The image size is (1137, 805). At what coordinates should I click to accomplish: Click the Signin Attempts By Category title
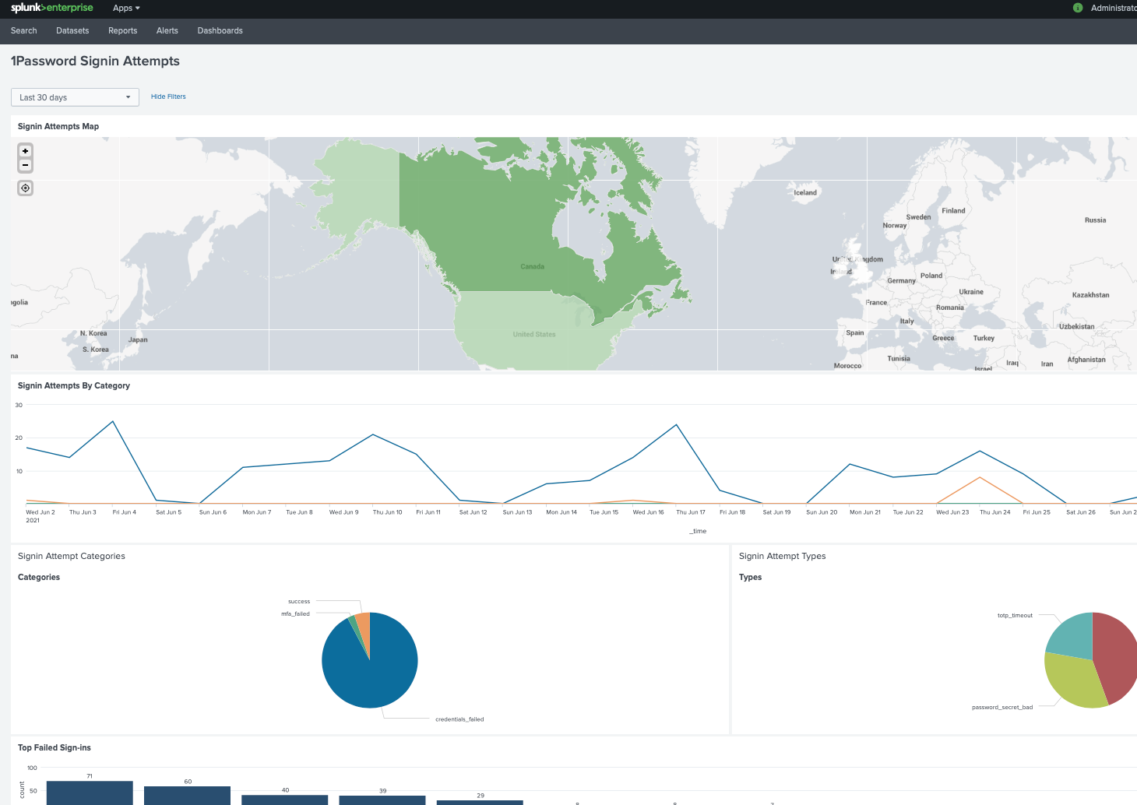[74, 385]
